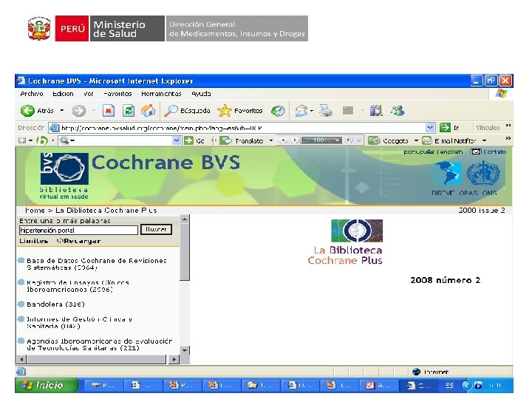The height and width of the screenshot is (399, 532).
Task: Expand the Atrás history dropdown arrow
Action: click(x=62, y=111)
